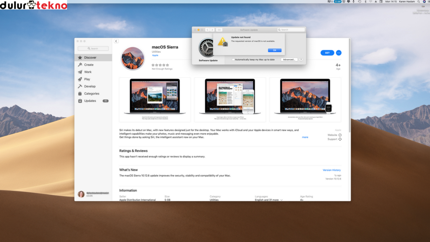Browse Categories in the App Store sidebar
Image resolution: width=430 pixels, height=242 pixels.
(93, 94)
